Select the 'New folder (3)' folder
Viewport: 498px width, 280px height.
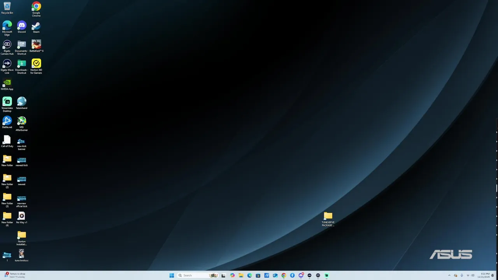pyautogui.click(x=7, y=199)
